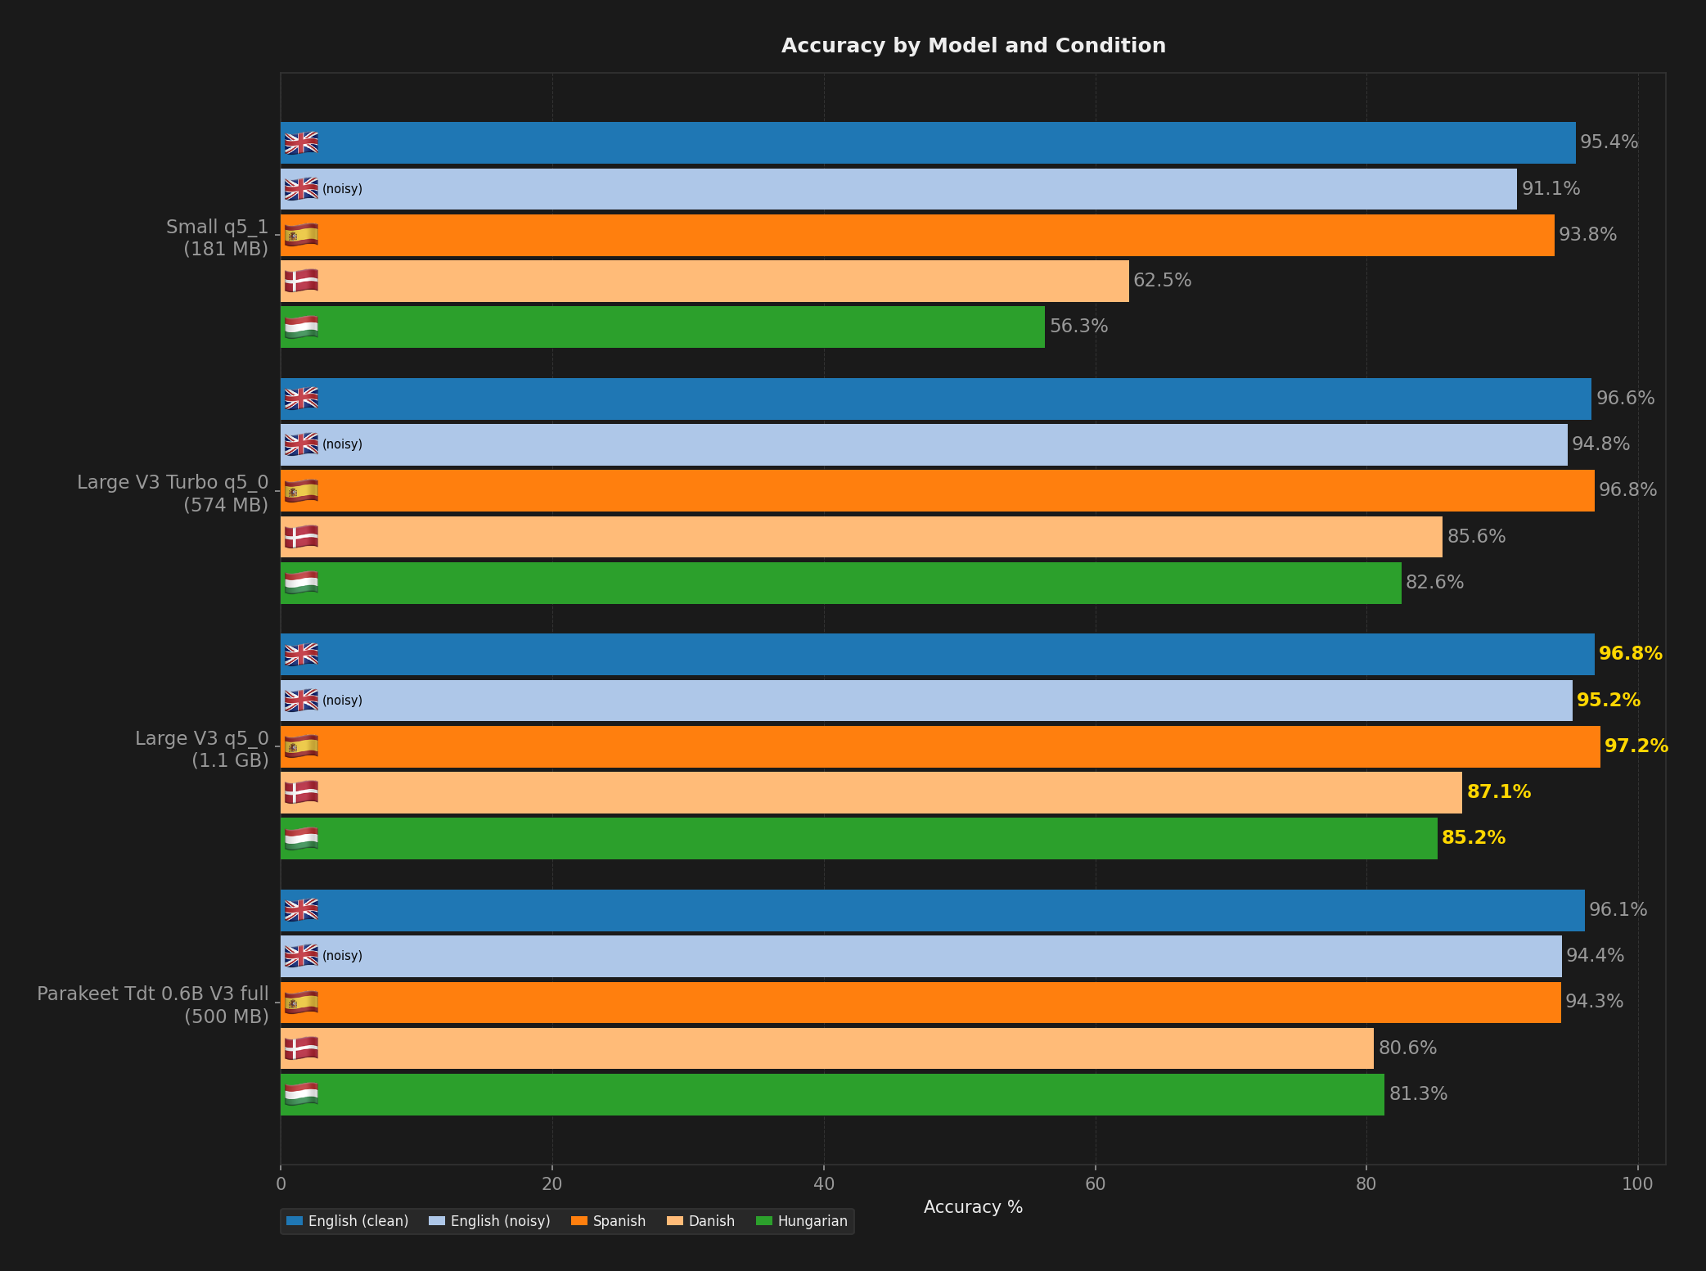This screenshot has width=1706, height=1271.
Task: Click the UK flag on Large V3 Turbo noisy bar
Action: pyautogui.click(x=301, y=444)
